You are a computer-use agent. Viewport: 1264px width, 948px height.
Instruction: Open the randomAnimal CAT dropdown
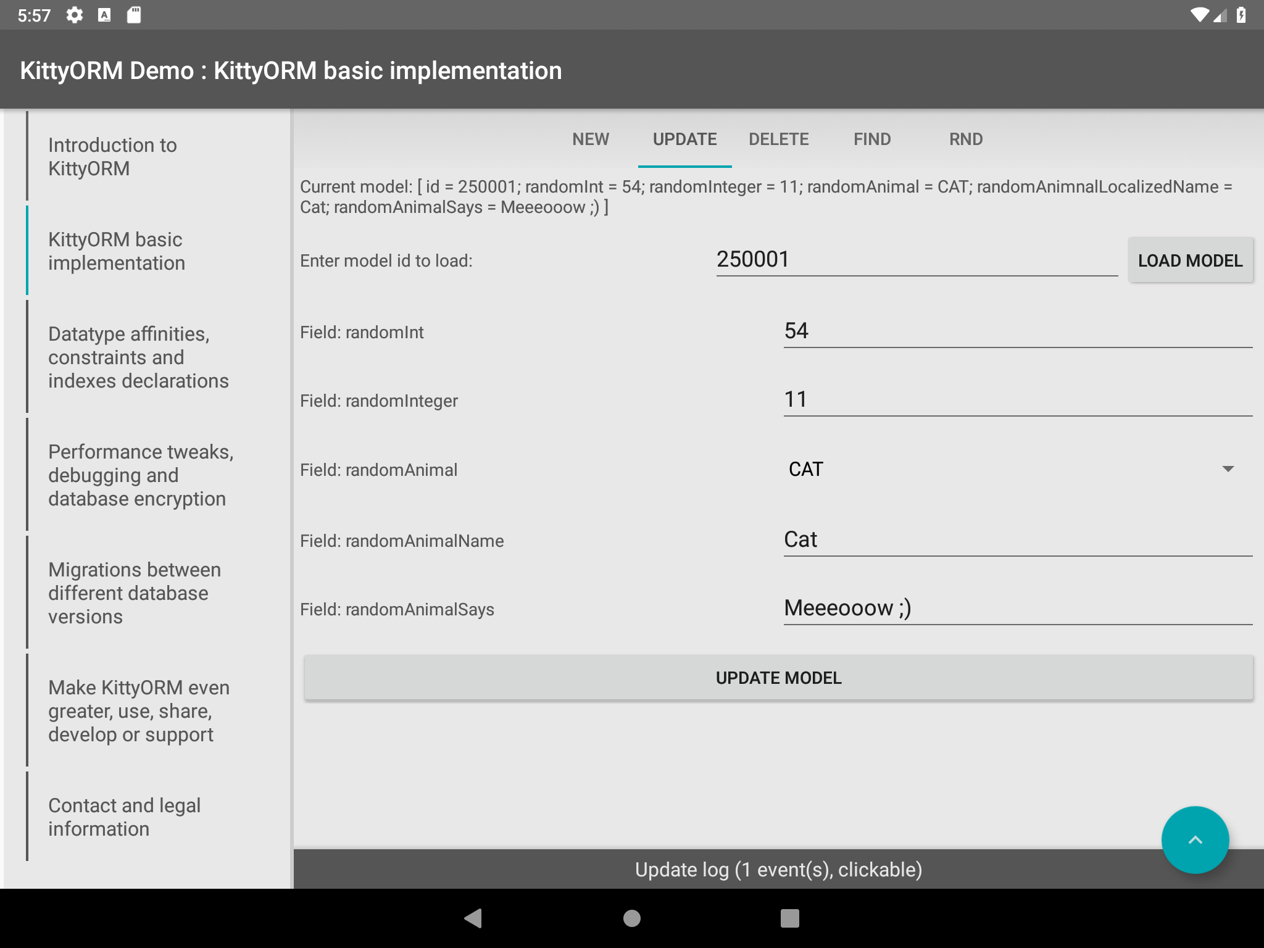coord(1018,469)
